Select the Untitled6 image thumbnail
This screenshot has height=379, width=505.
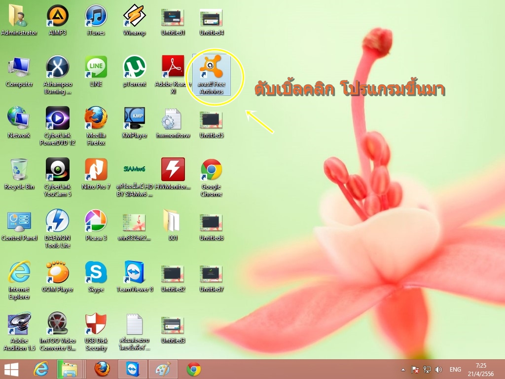coord(211,227)
